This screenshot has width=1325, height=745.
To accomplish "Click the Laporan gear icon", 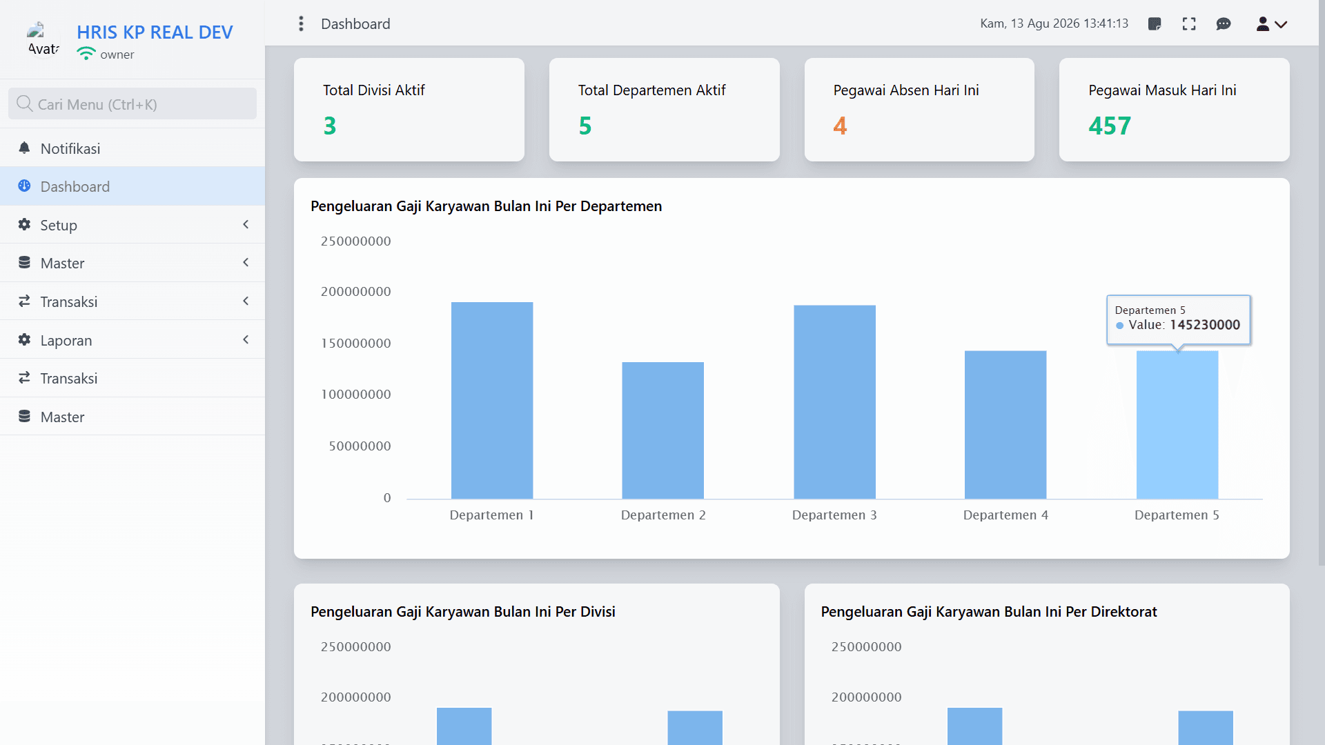I will click(x=24, y=339).
